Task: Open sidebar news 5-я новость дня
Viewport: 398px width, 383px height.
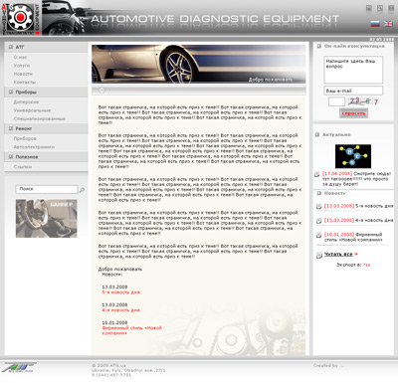Action: click(x=358, y=206)
